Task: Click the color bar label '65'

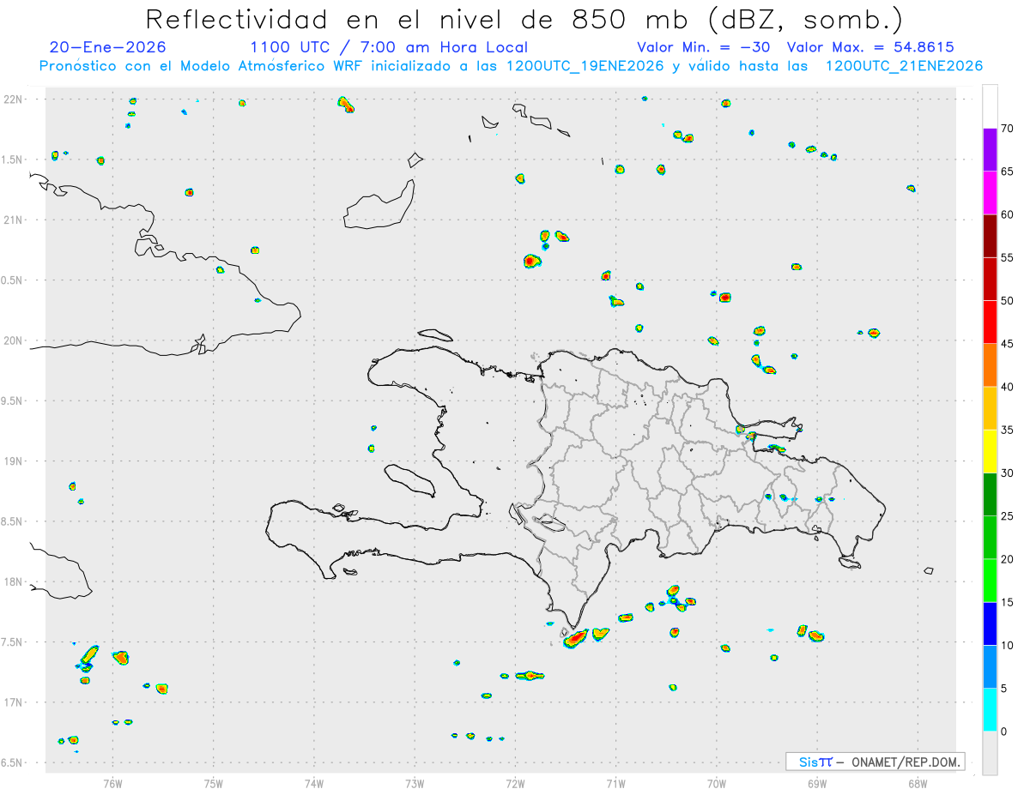Action: (x=1007, y=172)
